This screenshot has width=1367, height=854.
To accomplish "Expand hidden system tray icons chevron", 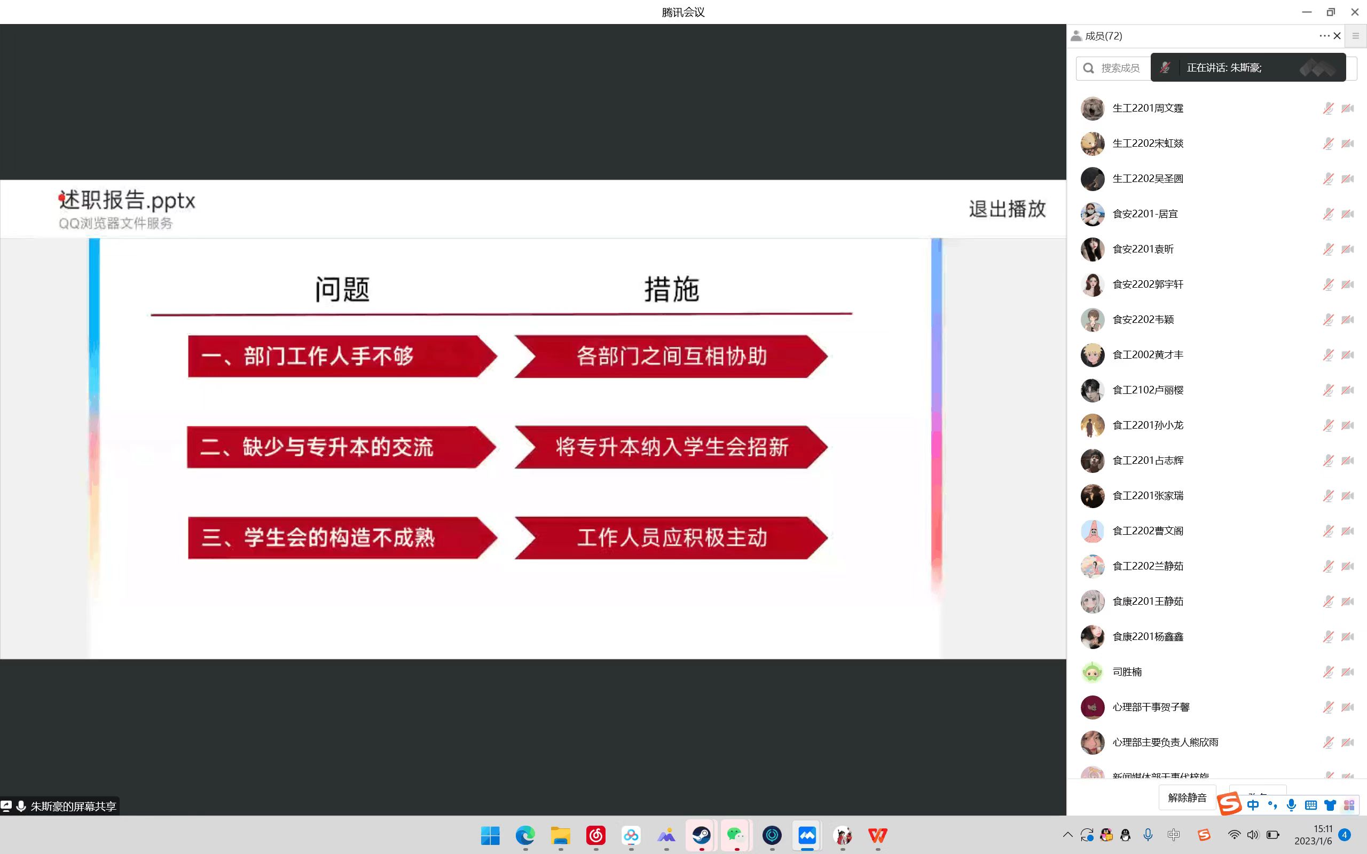I will (1067, 835).
